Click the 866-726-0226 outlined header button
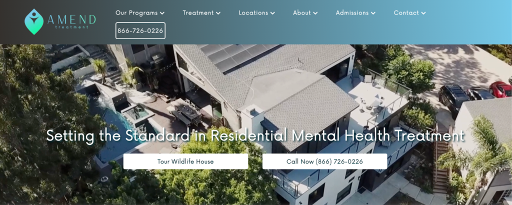Screen dimensions: 512x205 [x=140, y=30]
